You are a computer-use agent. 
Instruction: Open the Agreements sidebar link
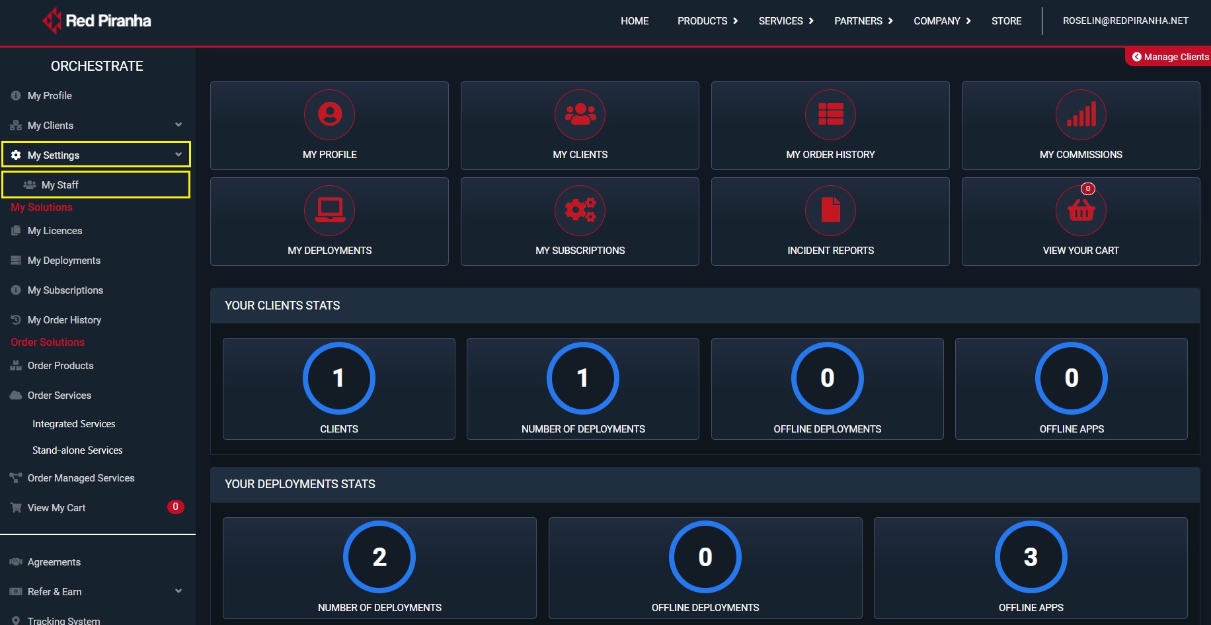click(54, 562)
